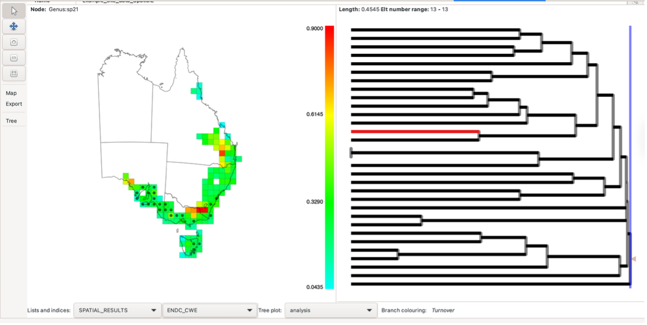Open the Export menu
This screenshot has width=647, height=325.
click(x=14, y=104)
